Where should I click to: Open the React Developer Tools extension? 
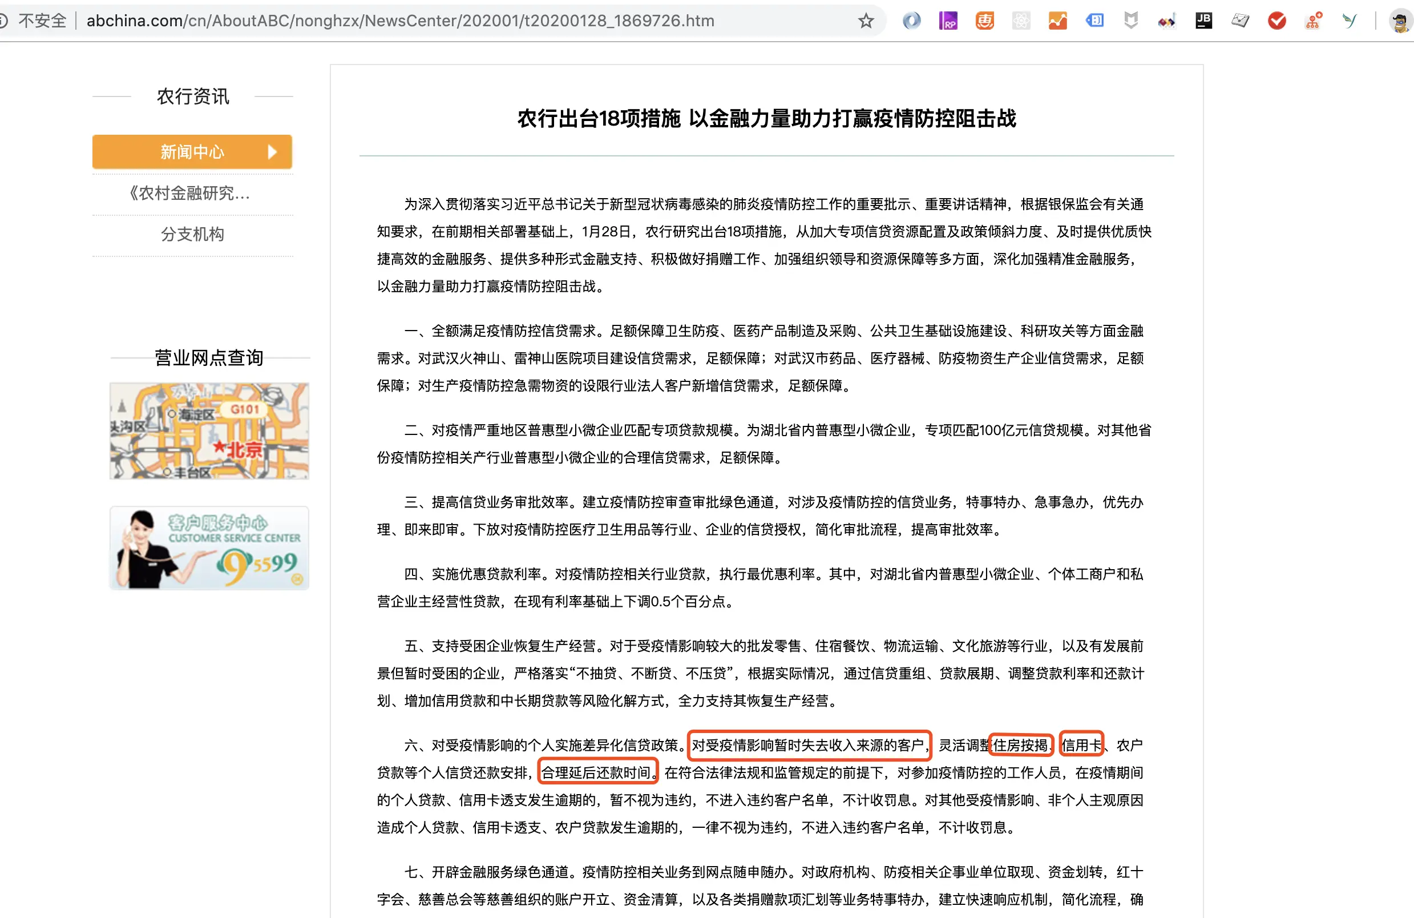1021,21
